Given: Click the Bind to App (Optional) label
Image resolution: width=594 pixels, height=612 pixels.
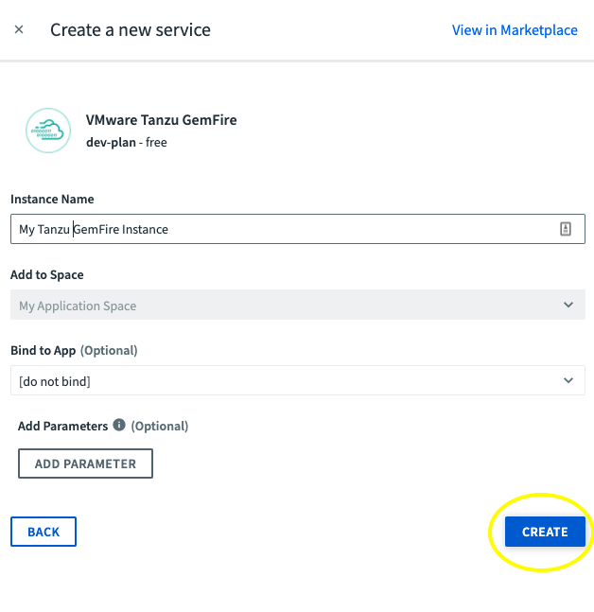Looking at the screenshot, I should tap(74, 351).
